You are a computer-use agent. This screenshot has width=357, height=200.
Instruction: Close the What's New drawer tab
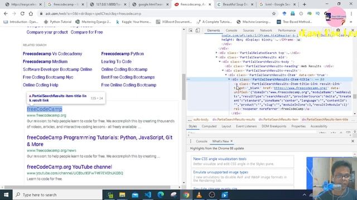[x=231, y=141]
